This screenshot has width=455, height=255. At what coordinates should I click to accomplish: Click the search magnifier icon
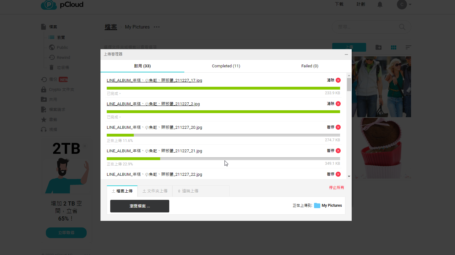point(402,27)
